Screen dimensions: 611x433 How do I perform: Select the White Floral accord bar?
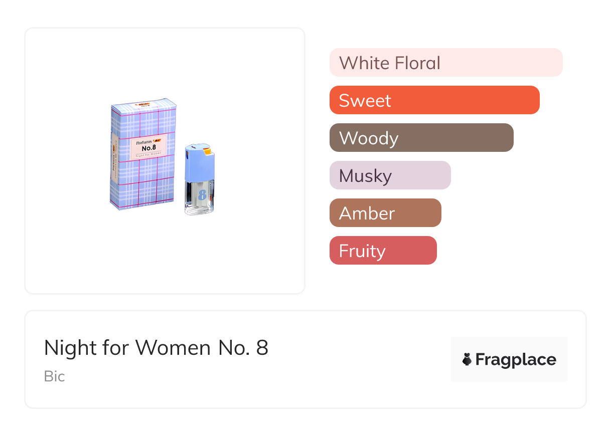click(x=445, y=63)
